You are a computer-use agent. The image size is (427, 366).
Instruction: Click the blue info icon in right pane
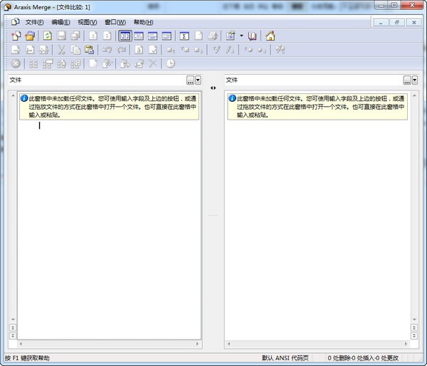point(232,98)
